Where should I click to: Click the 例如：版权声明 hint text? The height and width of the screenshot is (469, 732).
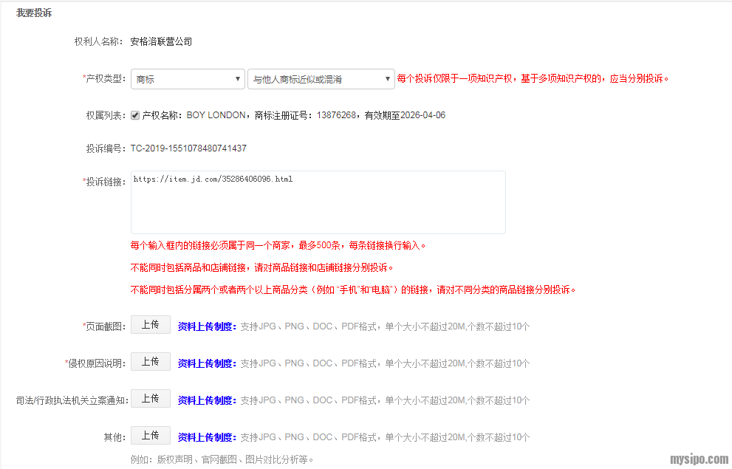point(222,459)
